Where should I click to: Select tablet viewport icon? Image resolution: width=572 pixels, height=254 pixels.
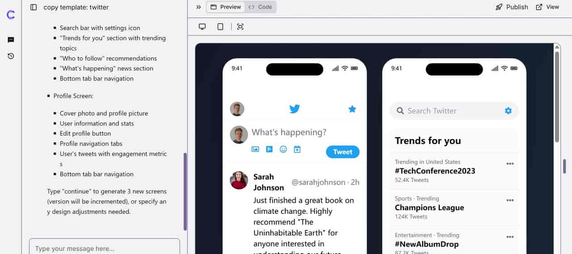click(x=220, y=27)
